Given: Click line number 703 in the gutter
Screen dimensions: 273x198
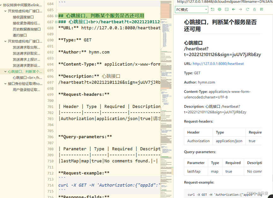Looking at the screenshot, I should pyautogui.click(x=50, y=119).
